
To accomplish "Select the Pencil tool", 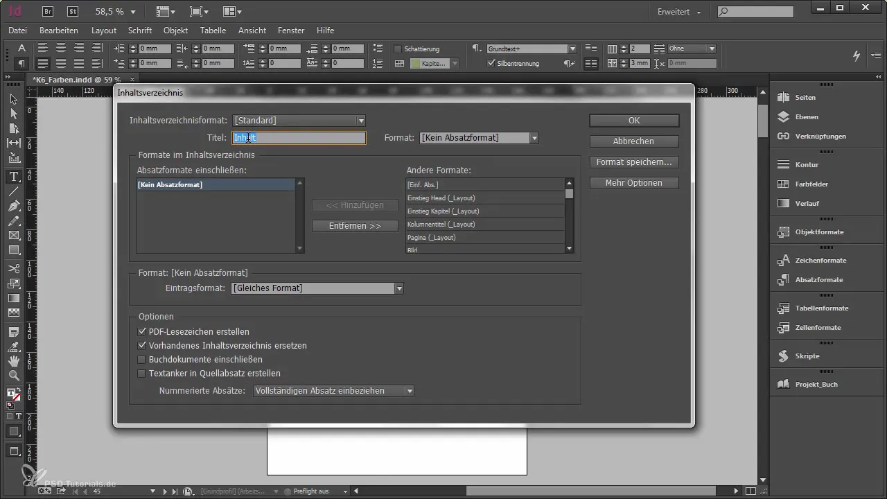I will [13, 220].
